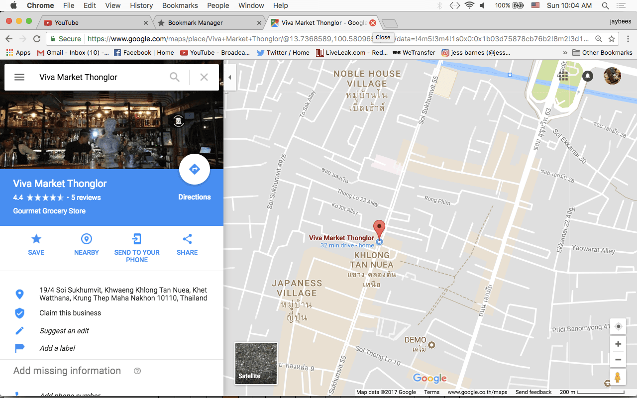Viewport: 637px width, 398px height.
Task: Open the Window menu
Action: (251, 5)
